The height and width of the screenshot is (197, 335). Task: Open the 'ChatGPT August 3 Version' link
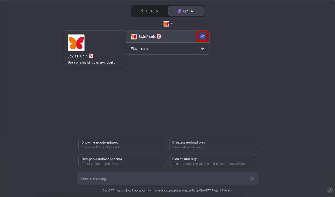216,190
